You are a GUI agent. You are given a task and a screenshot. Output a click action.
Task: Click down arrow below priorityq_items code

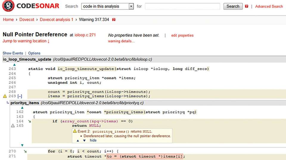[22, 145]
